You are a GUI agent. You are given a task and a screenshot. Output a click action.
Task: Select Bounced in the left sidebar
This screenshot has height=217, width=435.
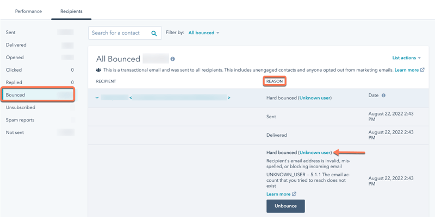16,95
